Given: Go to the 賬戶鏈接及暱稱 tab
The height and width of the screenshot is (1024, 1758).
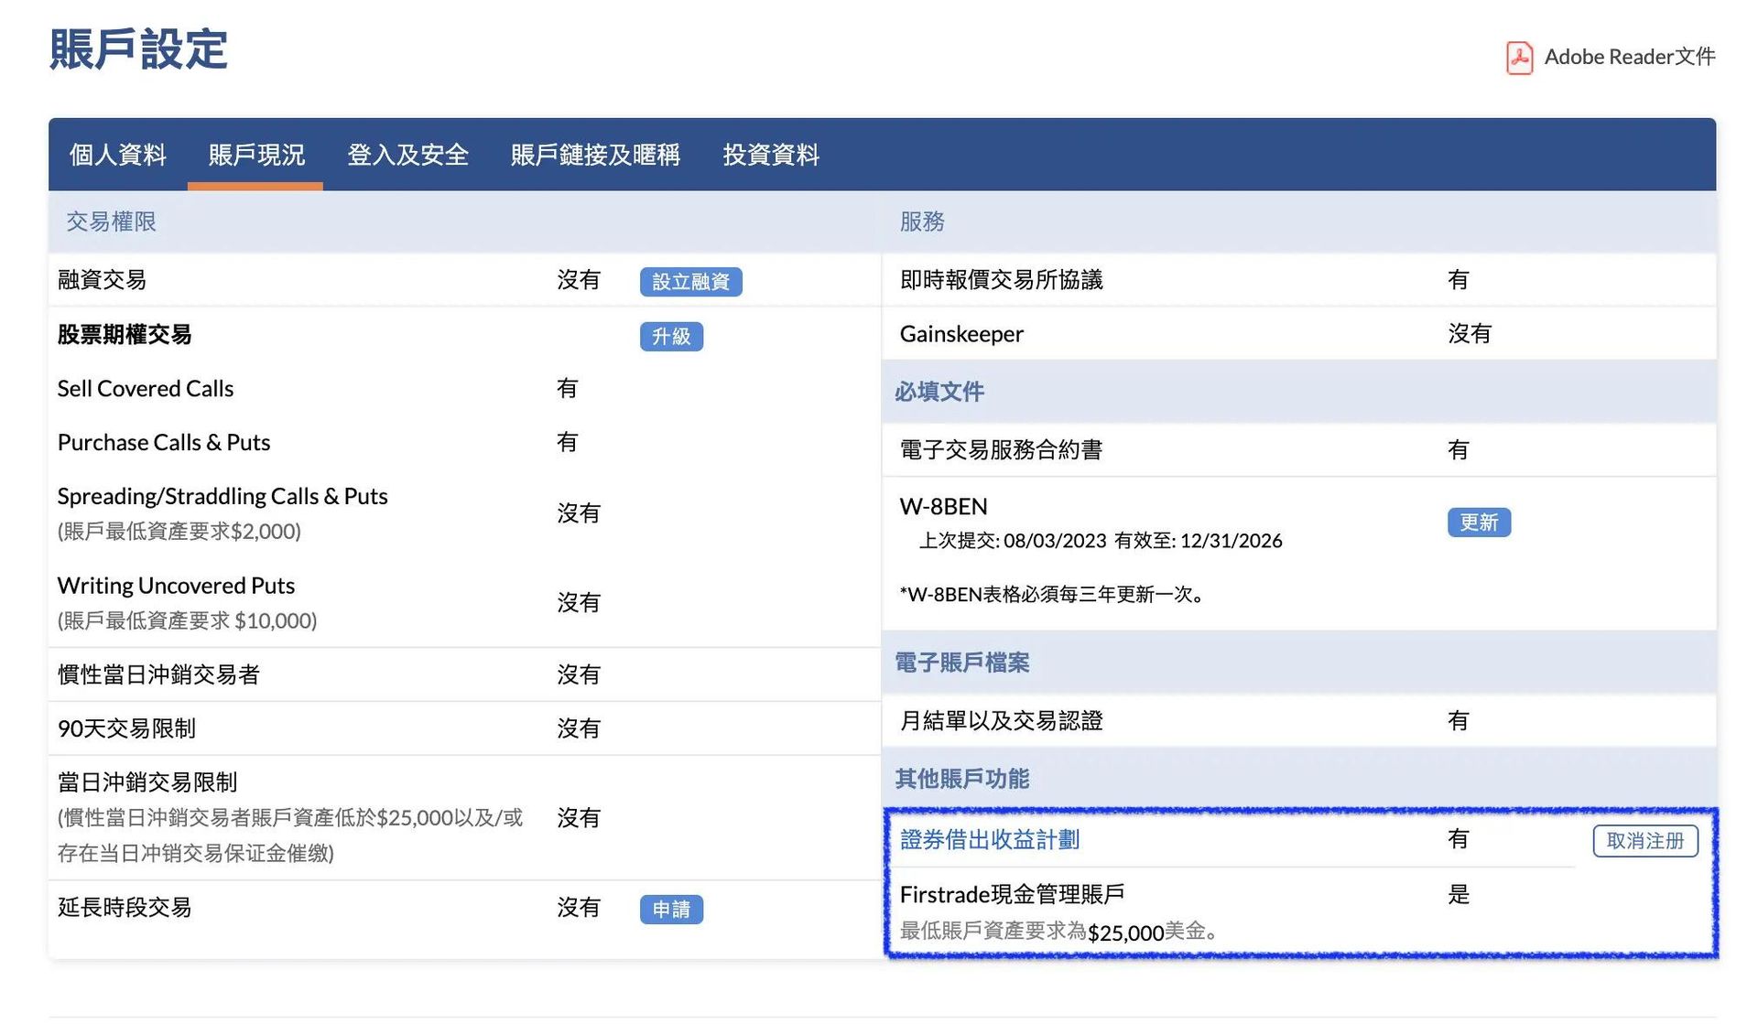Looking at the screenshot, I should [595, 155].
